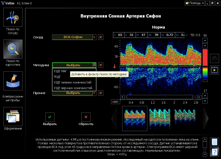Image resolution: width=221 pixels, height=159 pixels.
Task: Open Оформление section icon
Action: pyautogui.click(x=13, y=116)
